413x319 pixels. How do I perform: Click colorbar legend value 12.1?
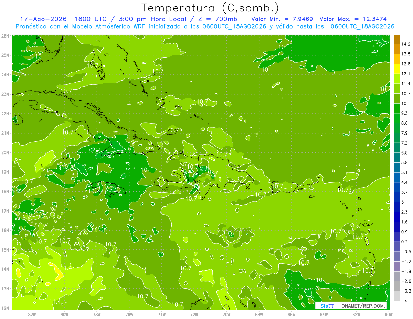[406, 74]
